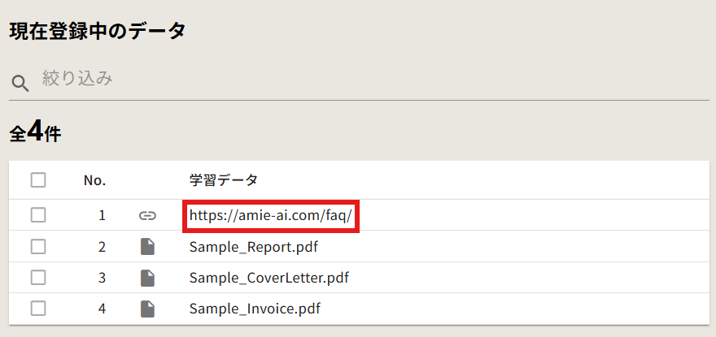Select the Sample_CoverLetter.pdf entry
716x337 pixels.
coord(269,278)
